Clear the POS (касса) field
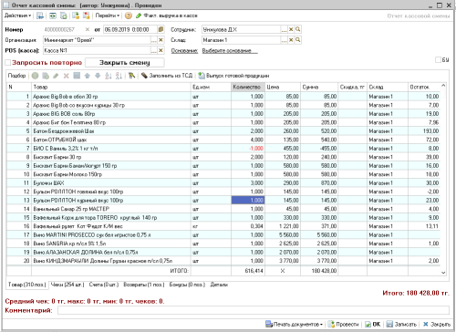The width and height of the screenshot is (456, 332). tap(161, 50)
